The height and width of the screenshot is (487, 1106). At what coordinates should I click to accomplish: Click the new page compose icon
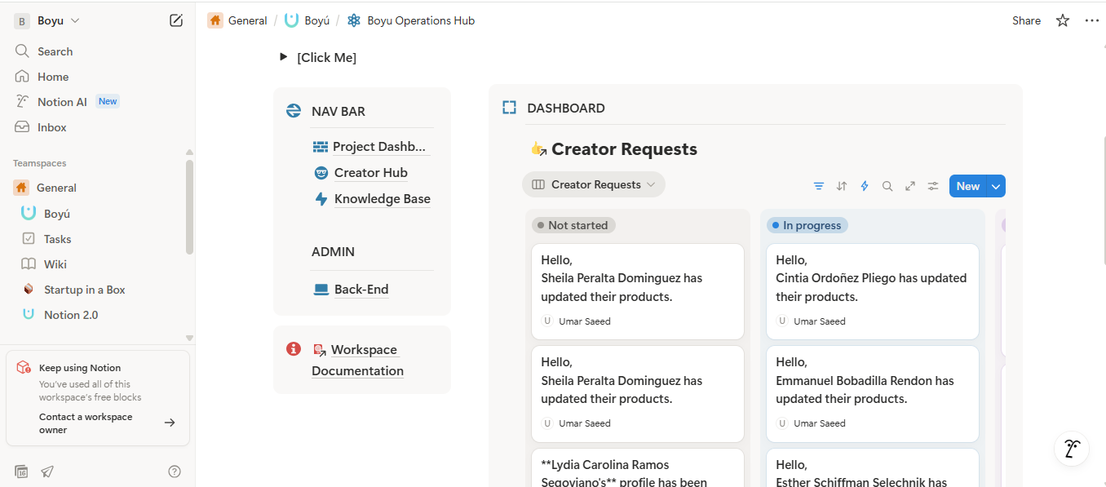(176, 20)
